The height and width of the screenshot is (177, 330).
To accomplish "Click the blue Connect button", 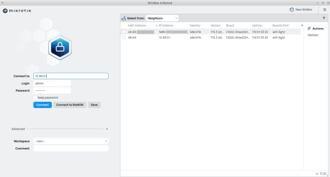I will [43, 105].
